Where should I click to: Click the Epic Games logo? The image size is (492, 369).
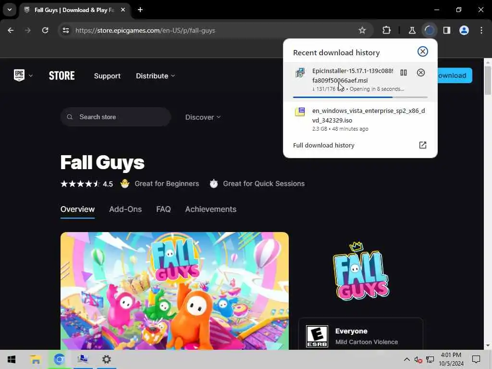coord(19,75)
